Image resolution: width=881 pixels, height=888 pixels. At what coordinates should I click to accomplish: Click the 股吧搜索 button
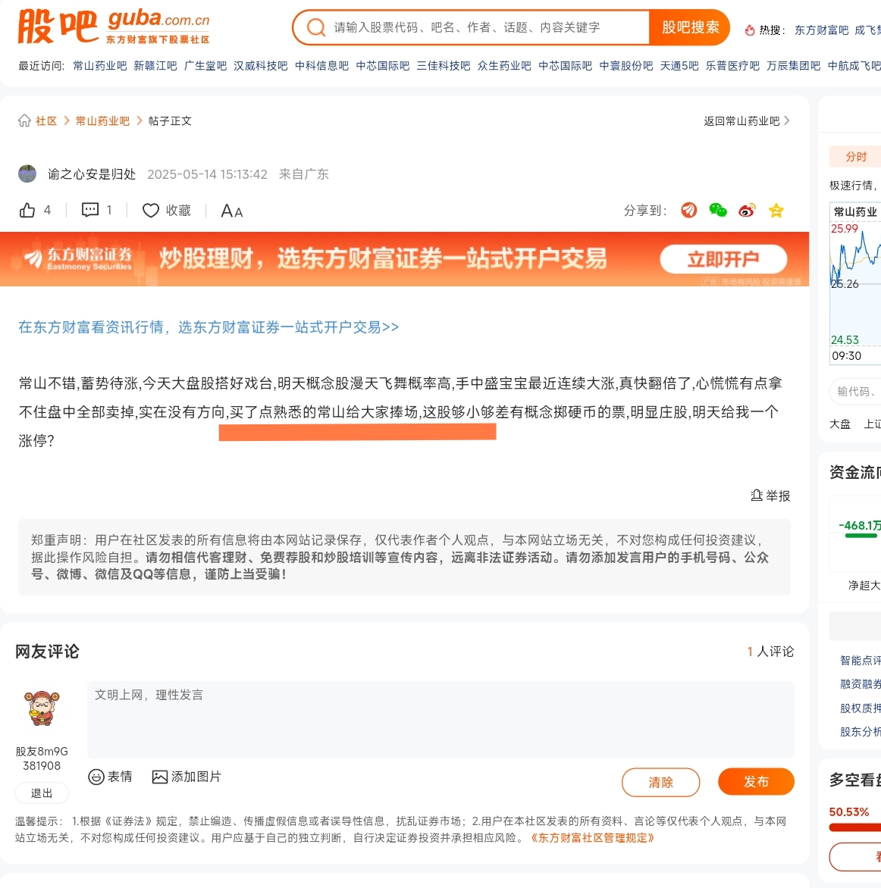pos(689,27)
